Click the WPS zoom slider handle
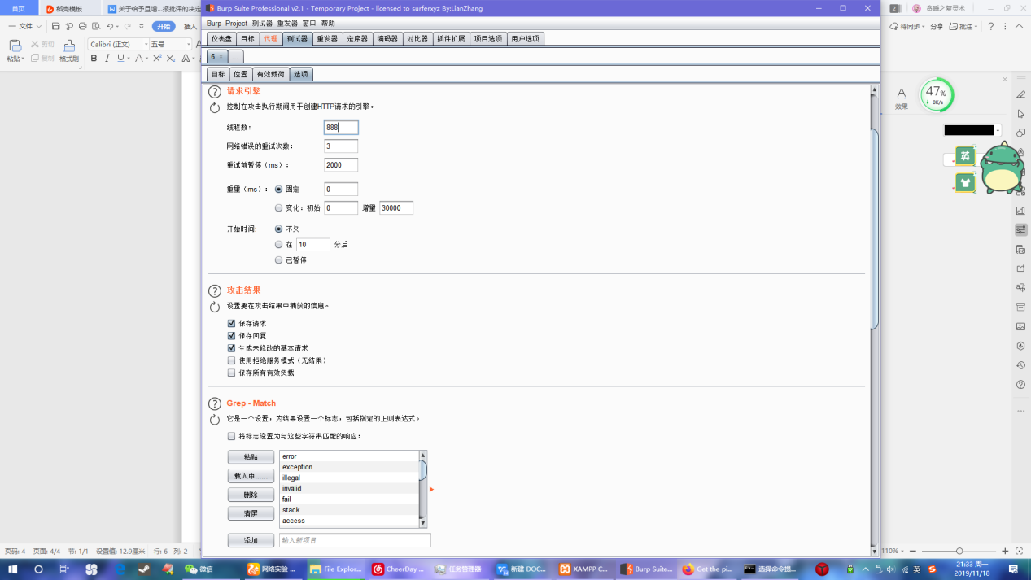Screen dimensions: 1031x580 pos(959,551)
